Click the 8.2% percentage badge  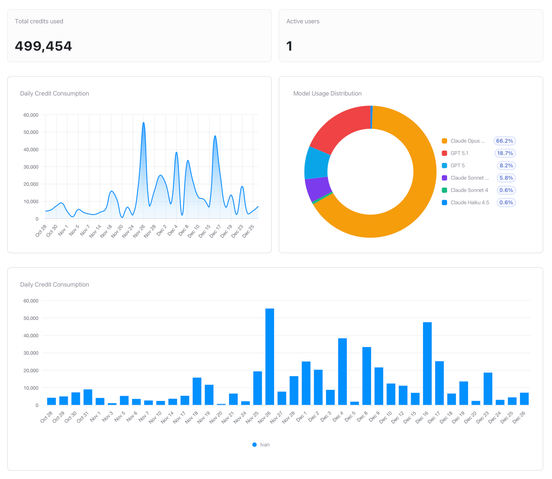(x=506, y=165)
